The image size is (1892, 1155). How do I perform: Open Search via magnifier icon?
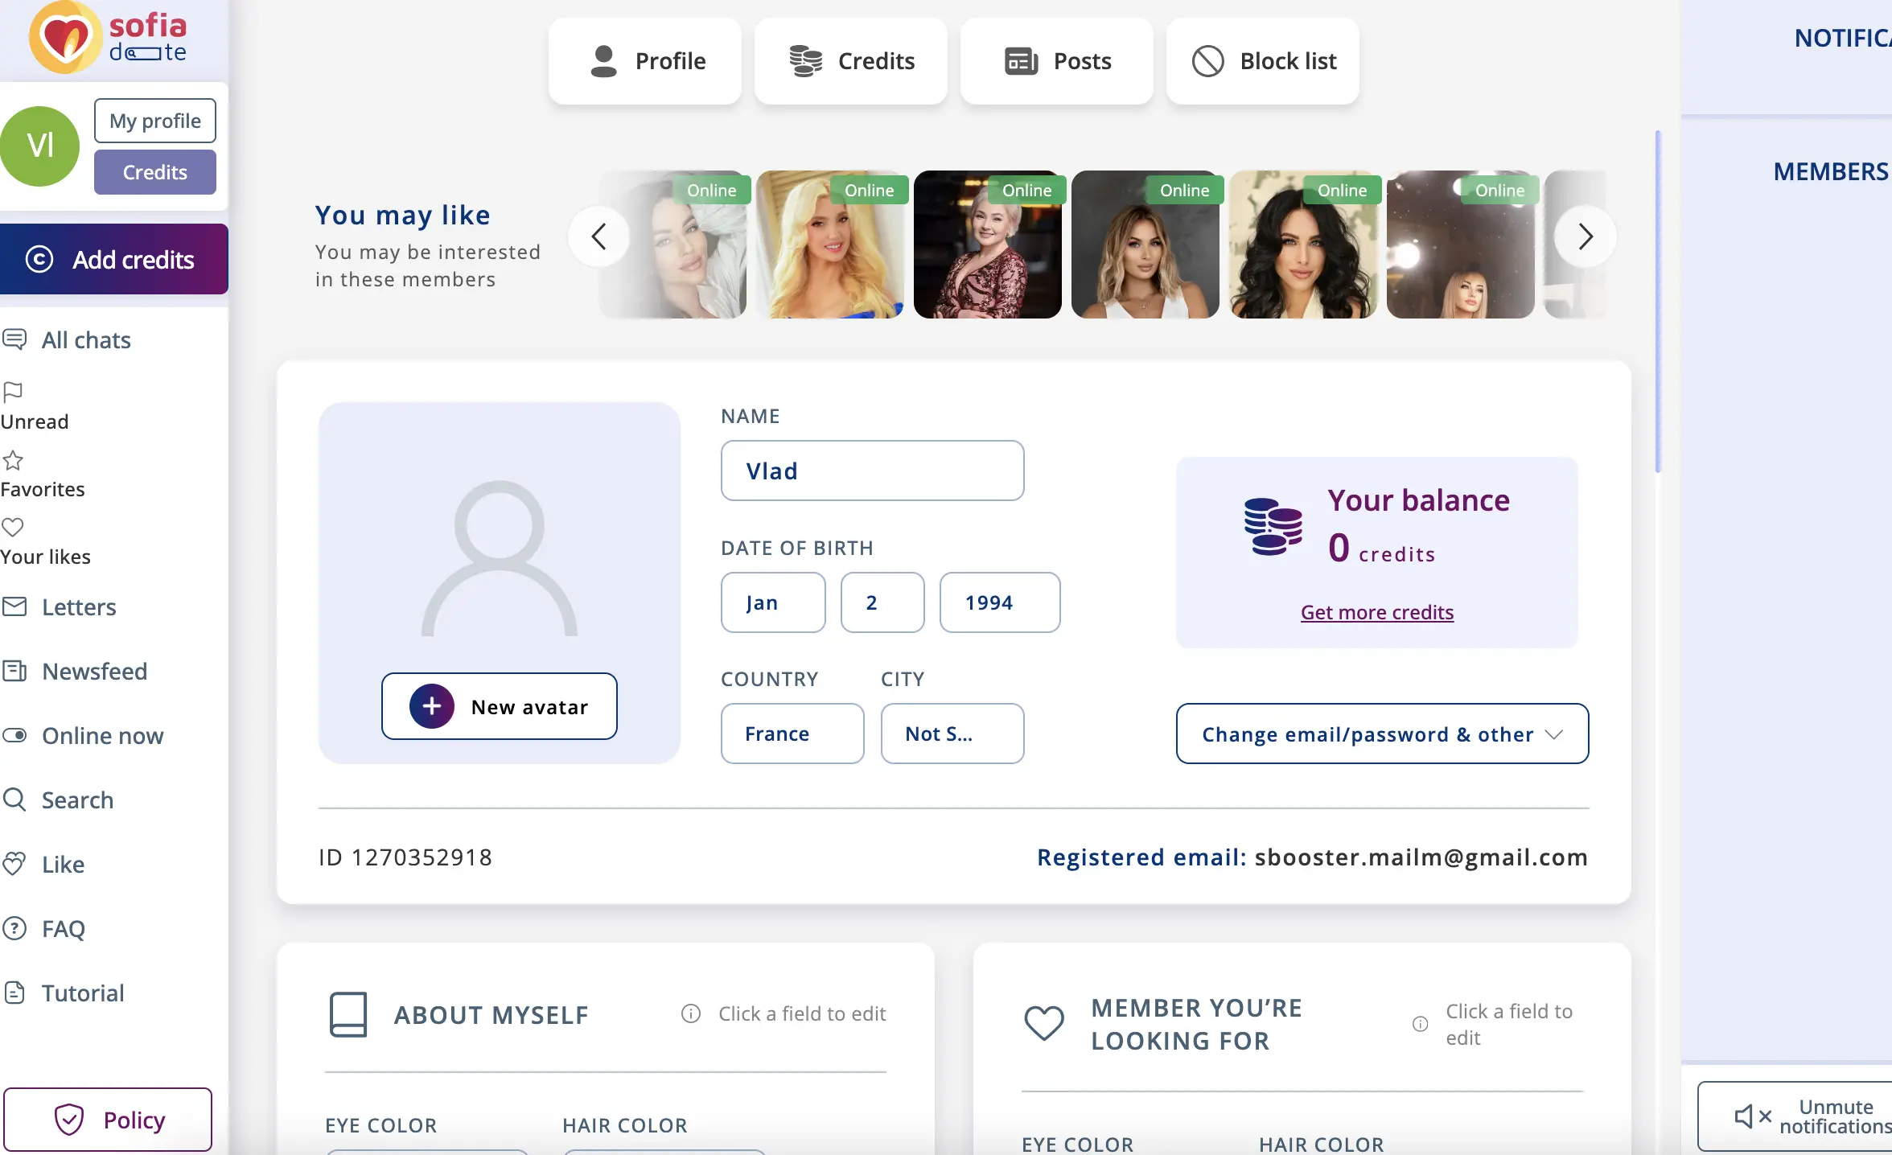click(x=14, y=799)
